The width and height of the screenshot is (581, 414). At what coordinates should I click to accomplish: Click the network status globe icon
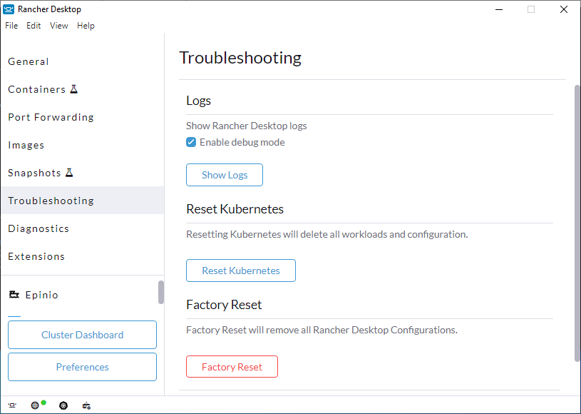[x=35, y=405]
